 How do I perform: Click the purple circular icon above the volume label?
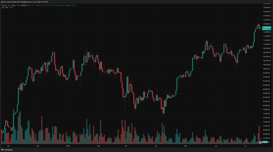click(260, 139)
